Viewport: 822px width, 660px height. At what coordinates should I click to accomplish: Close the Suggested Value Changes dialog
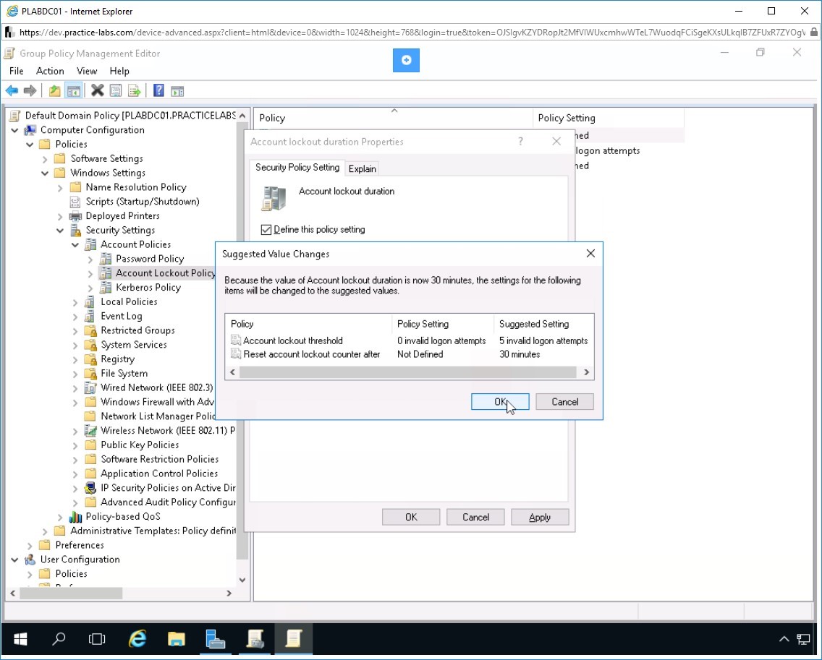click(590, 254)
